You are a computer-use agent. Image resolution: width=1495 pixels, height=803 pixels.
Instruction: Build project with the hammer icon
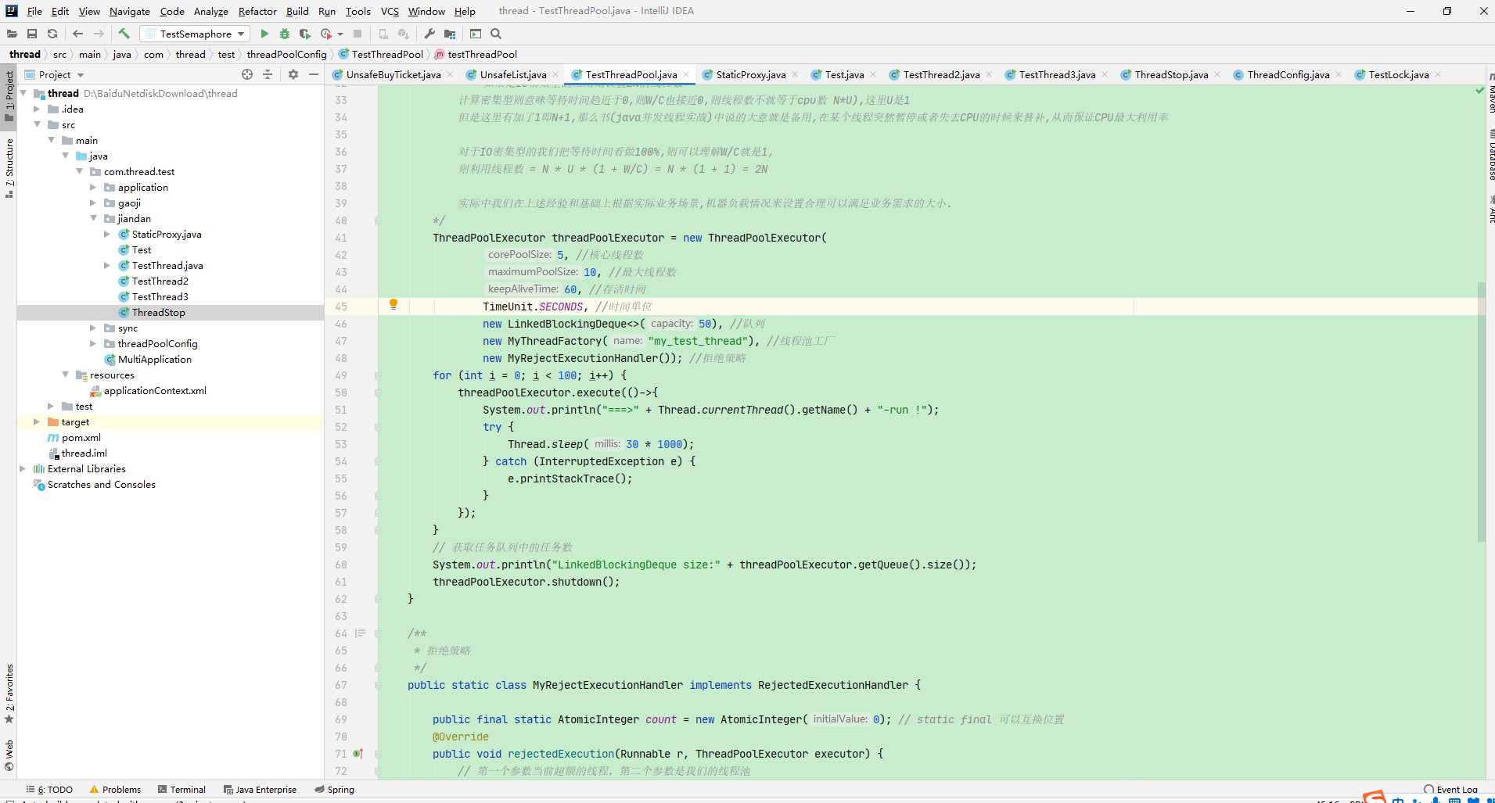124,34
